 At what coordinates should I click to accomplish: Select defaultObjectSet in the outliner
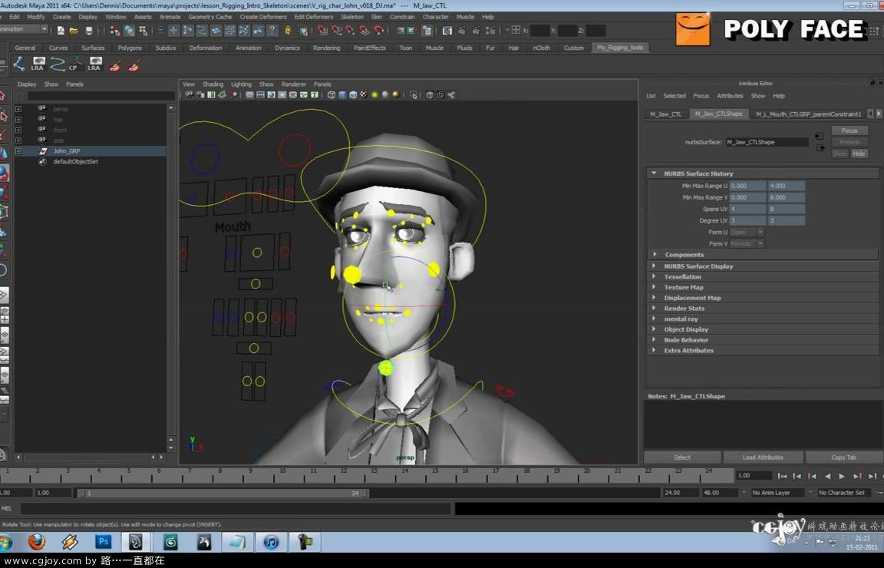click(75, 162)
